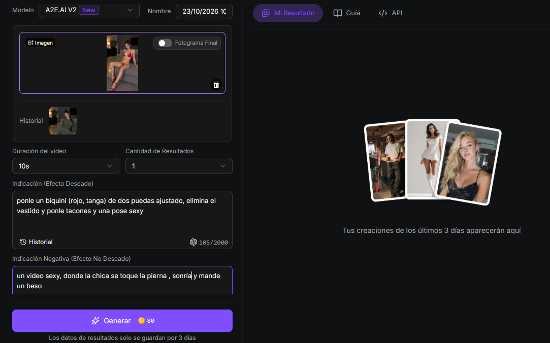Click the "Indicación (Efecto Deseado)" label
The height and width of the screenshot is (343, 550).
coord(53,184)
